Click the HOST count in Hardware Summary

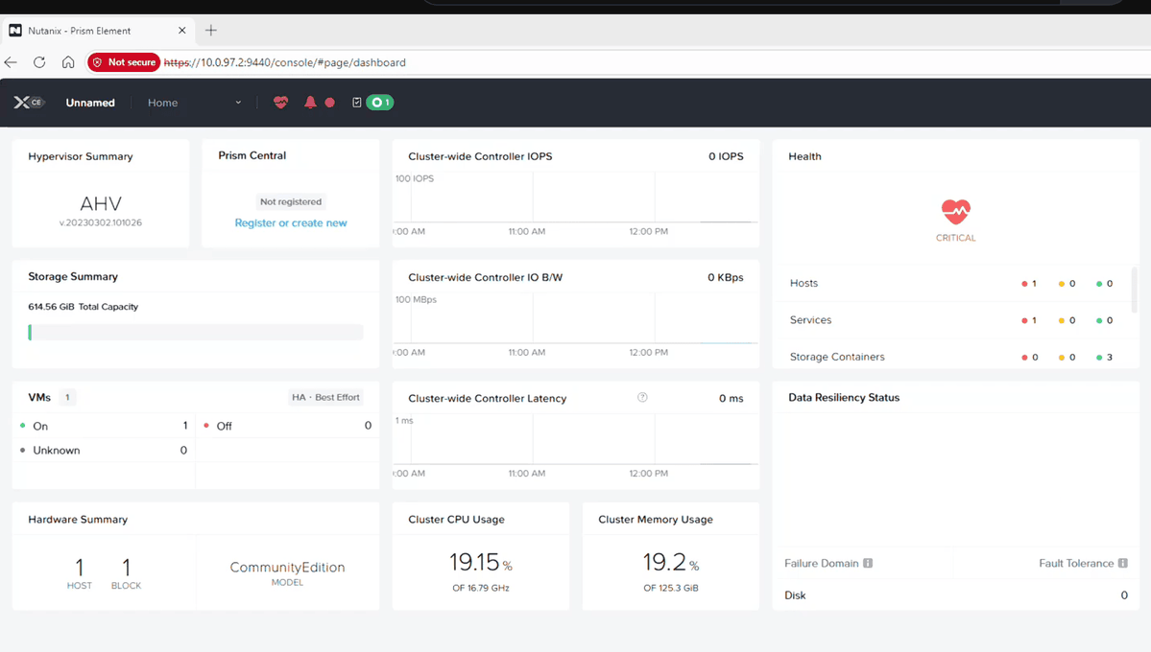pyautogui.click(x=80, y=572)
